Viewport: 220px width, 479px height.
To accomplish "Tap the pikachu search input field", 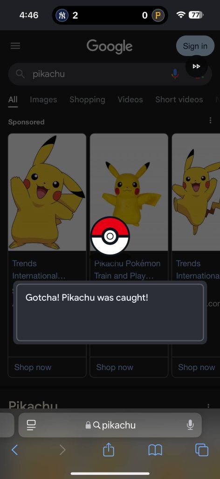I will 94,74.
